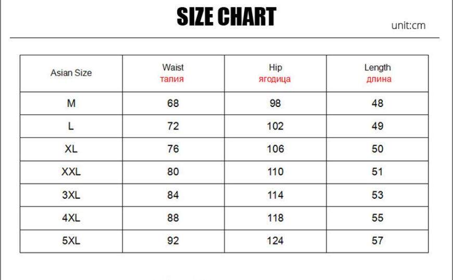
Task: Select the L size row label
Action: point(71,126)
